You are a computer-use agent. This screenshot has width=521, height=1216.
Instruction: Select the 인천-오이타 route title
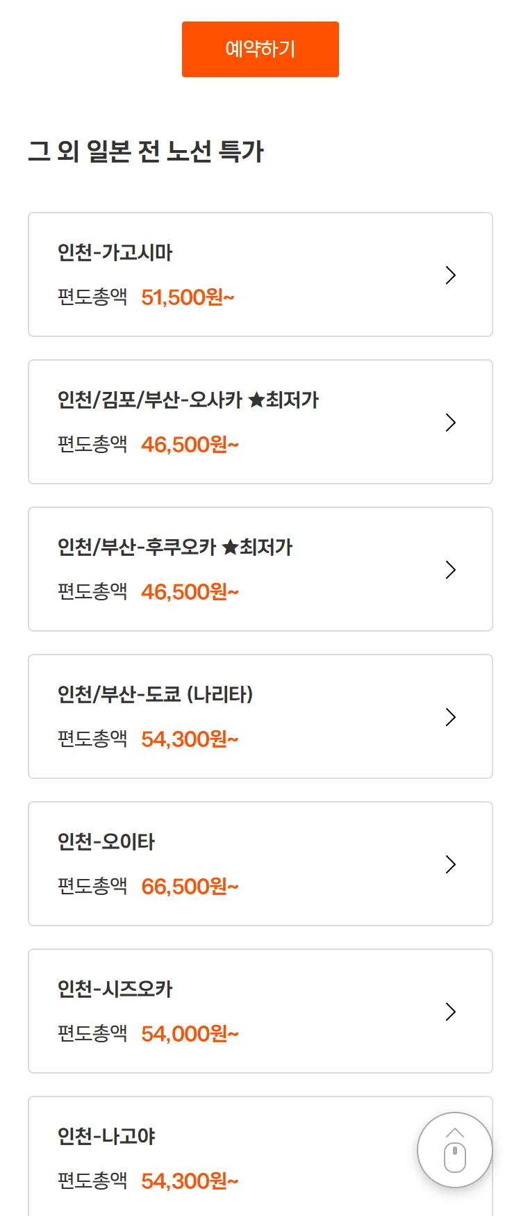pyautogui.click(x=106, y=842)
